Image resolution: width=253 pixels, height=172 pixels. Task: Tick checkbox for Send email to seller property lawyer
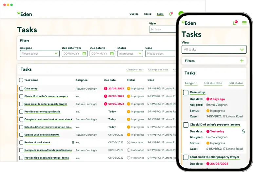click(x=21, y=104)
